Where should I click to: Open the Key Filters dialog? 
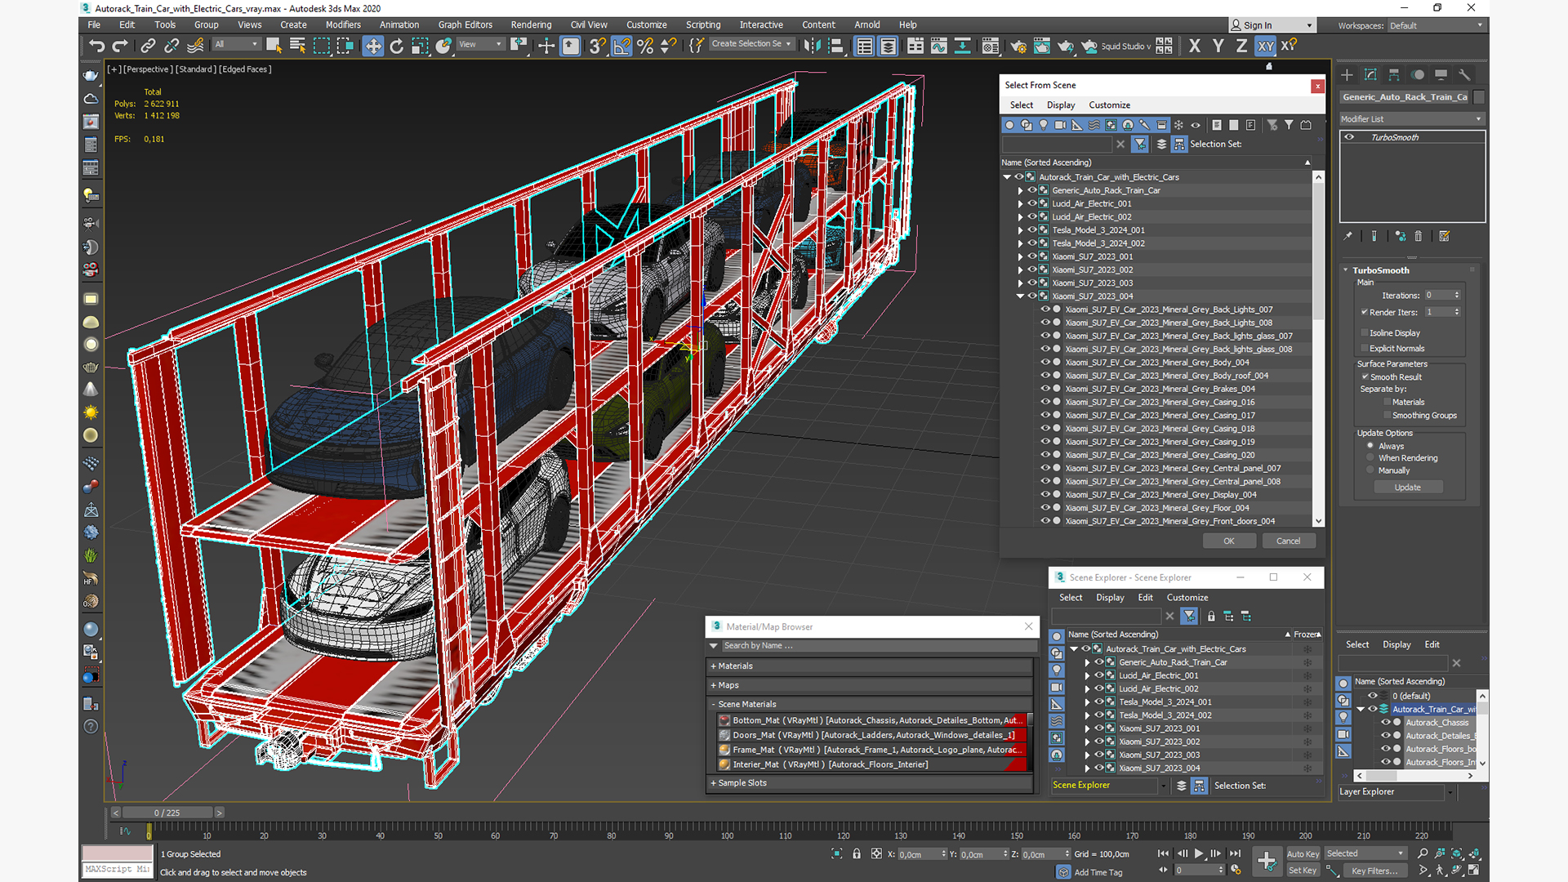[x=1374, y=870]
